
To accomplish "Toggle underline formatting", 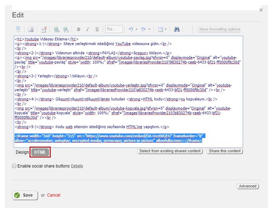I will [x=97, y=29].
